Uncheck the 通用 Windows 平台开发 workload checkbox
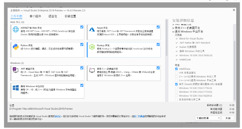Screen dimensions: 242x129 (82, 85)
